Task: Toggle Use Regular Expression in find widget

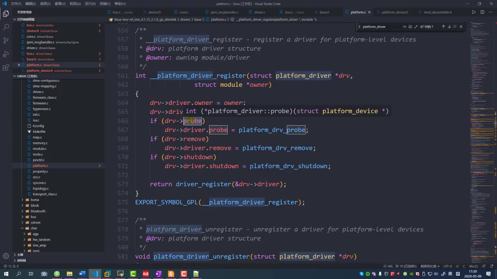Action: coord(416,27)
